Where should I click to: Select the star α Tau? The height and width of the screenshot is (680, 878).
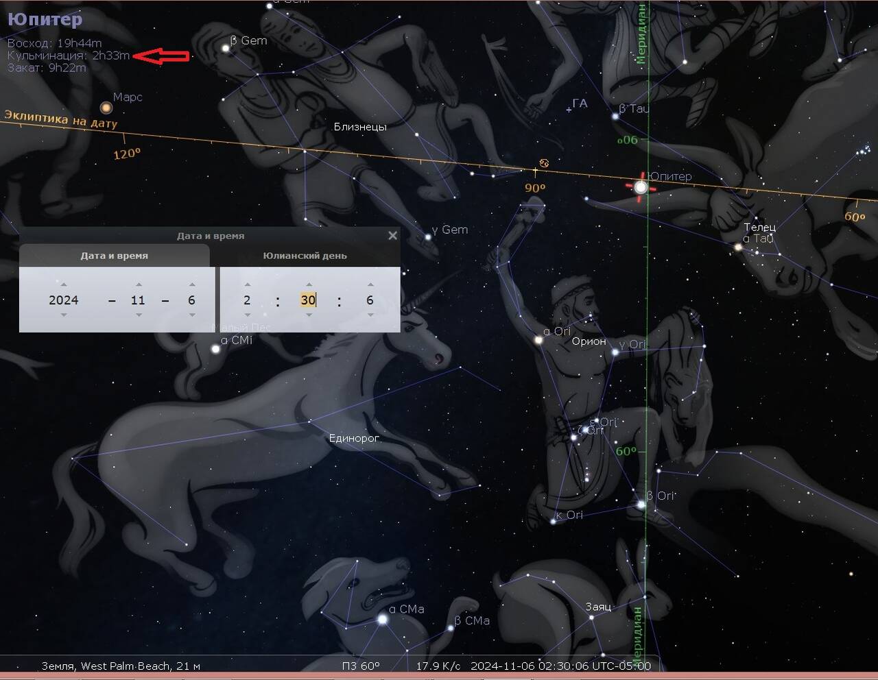tap(738, 247)
